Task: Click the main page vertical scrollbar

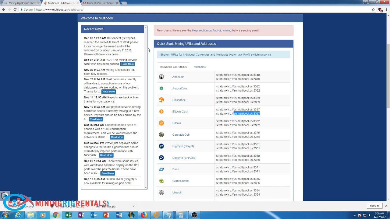Action: pos(388,76)
